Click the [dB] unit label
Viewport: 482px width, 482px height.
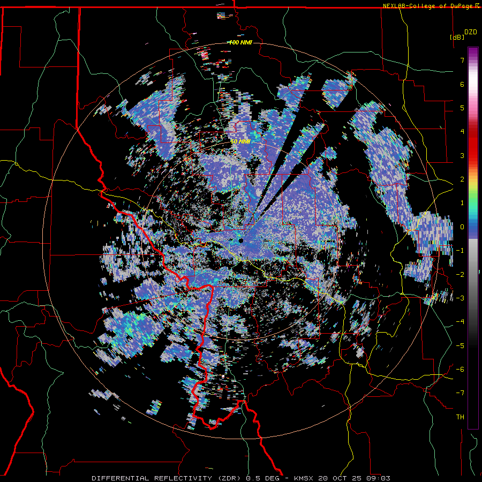point(457,37)
